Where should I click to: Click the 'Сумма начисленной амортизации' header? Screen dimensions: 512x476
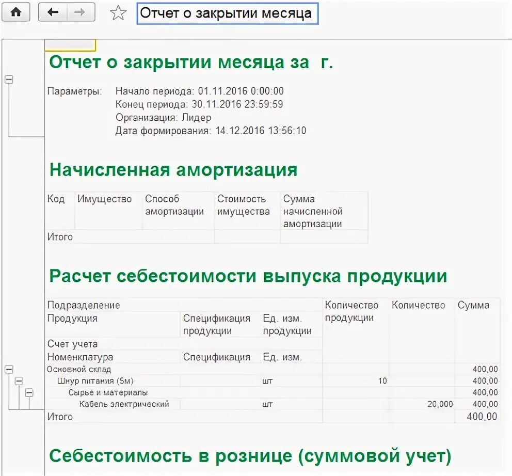point(324,211)
